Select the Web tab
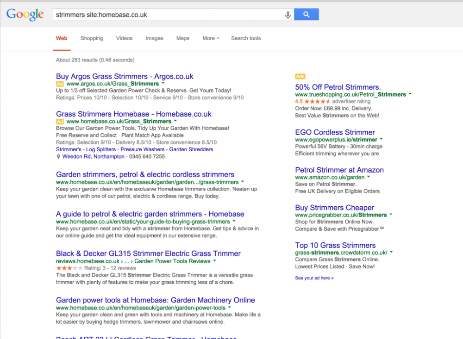This screenshot has height=339, width=463. click(62, 38)
